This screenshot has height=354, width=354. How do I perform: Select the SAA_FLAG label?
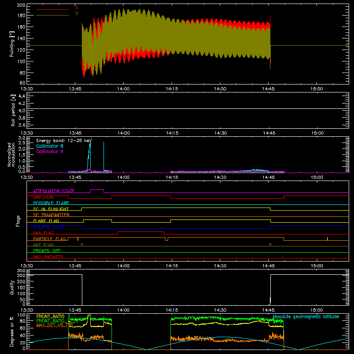pos(43,233)
